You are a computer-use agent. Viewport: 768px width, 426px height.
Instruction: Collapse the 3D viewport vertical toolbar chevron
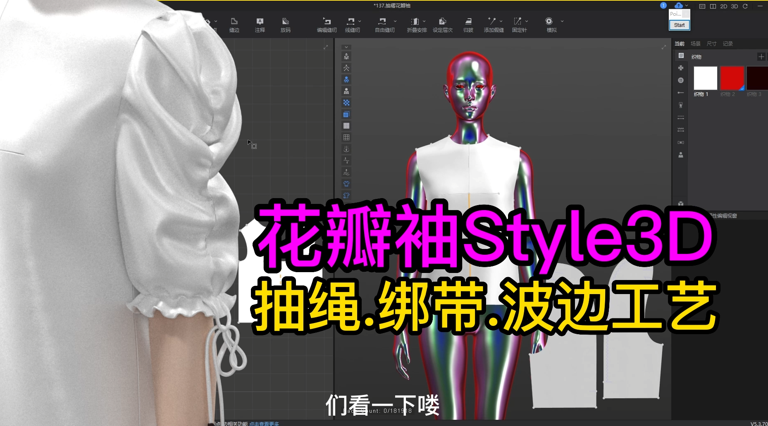point(346,47)
